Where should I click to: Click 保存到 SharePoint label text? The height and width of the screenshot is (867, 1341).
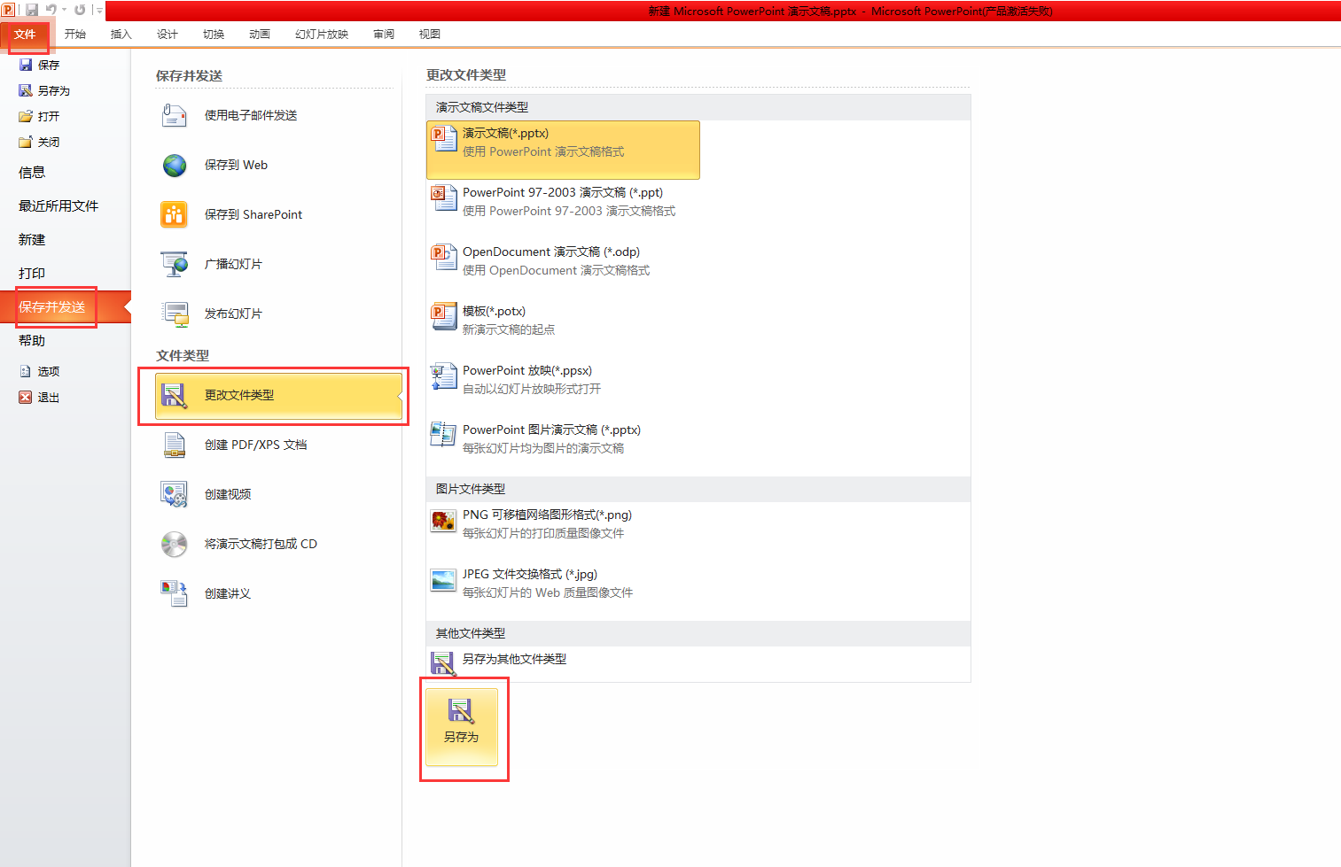(x=253, y=214)
